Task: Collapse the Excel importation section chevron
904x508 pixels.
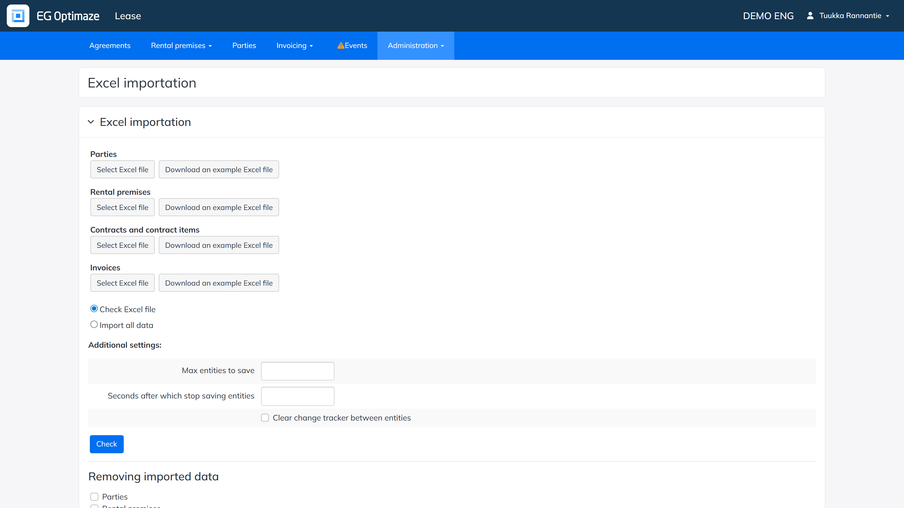Action: click(x=91, y=122)
